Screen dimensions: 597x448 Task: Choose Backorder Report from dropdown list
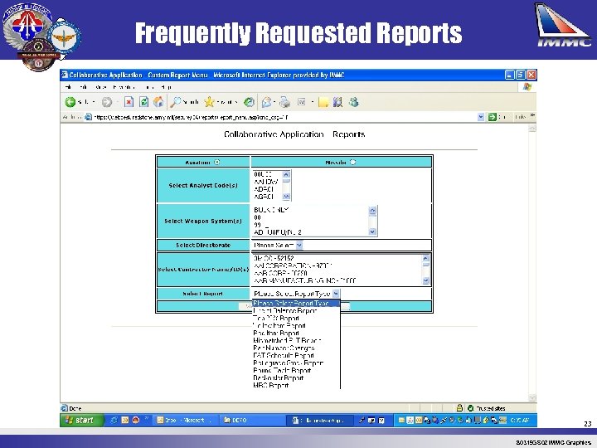coord(279,378)
